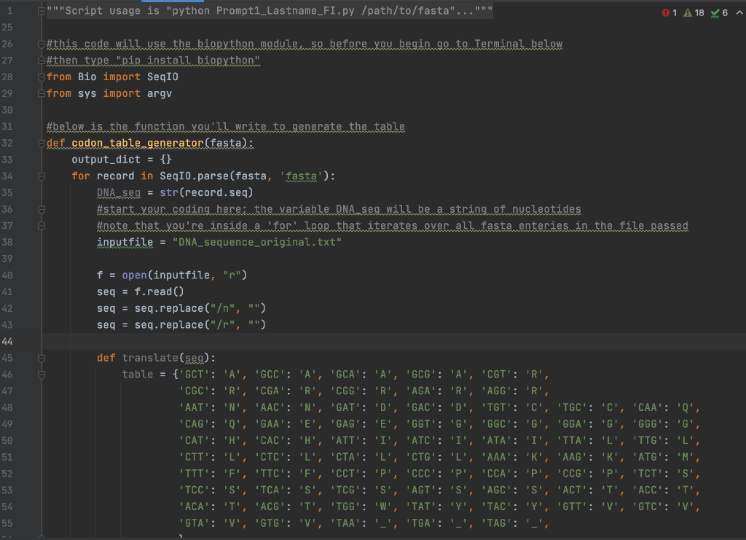This screenshot has height=540, width=746.
Task: Click the 'CAA' codon key on line 48
Action: [648, 408]
